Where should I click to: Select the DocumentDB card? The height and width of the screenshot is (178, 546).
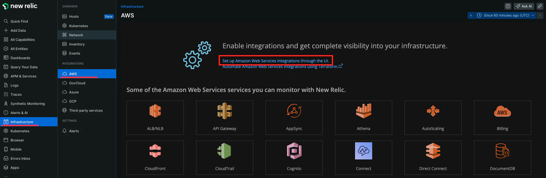(503, 158)
